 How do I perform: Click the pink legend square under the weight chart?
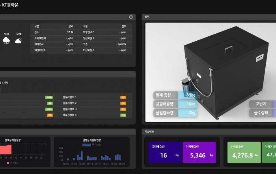tap(8, 163)
